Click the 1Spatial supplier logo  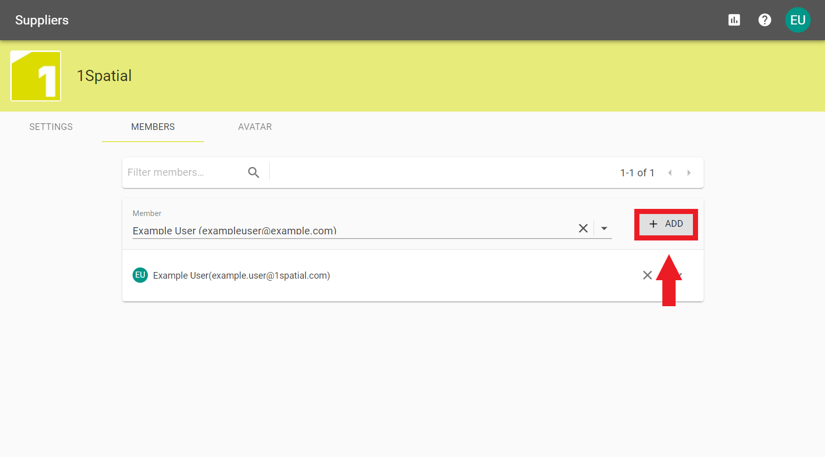pyautogui.click(x=36, y=76)
